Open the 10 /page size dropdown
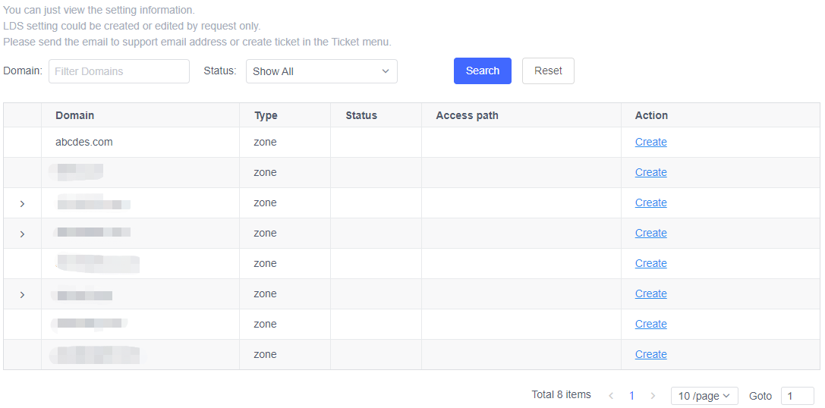Viewport: 825px width, 408px height. point(704,396)
